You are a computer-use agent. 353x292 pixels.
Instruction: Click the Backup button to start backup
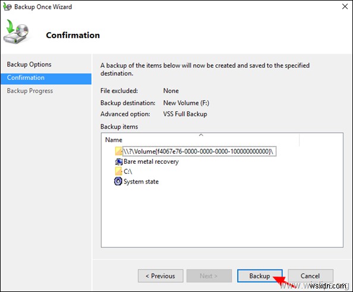coord(260,276)
